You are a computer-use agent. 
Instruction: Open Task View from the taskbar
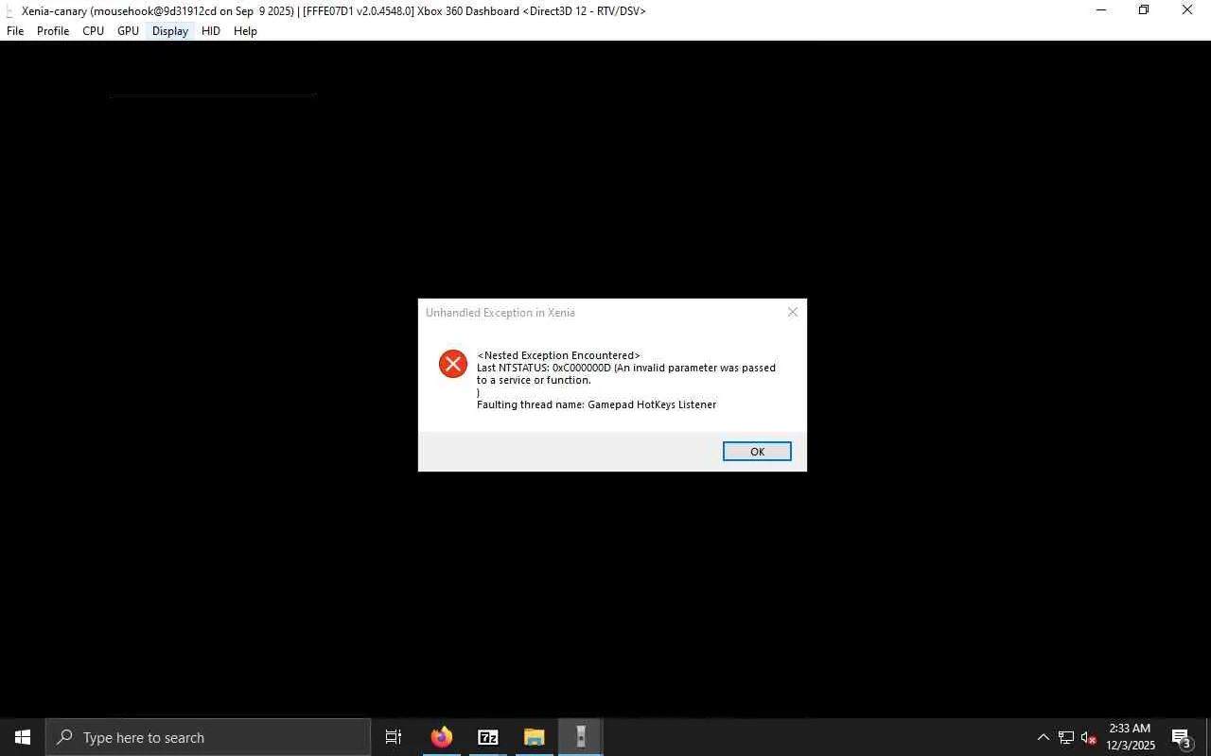pos(394,737)
